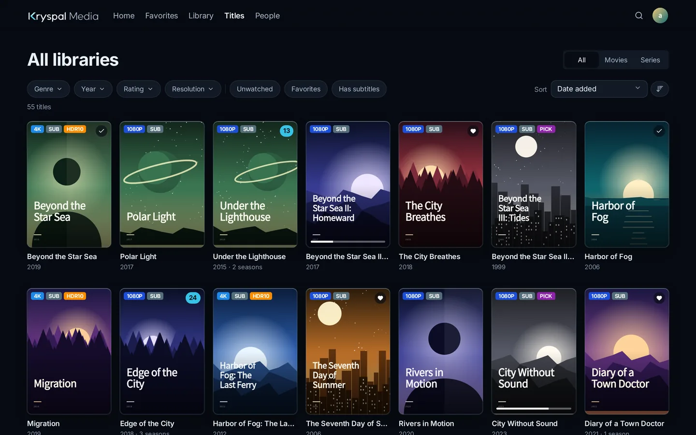Click PICK badge on Beyond the Star Sea III
Screen dimensions: 696x435
(x=546, y=129)
